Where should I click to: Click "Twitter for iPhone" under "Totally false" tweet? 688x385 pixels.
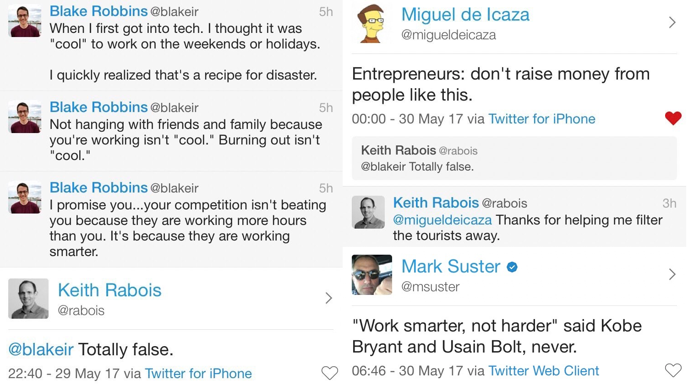tap(198, 374)
